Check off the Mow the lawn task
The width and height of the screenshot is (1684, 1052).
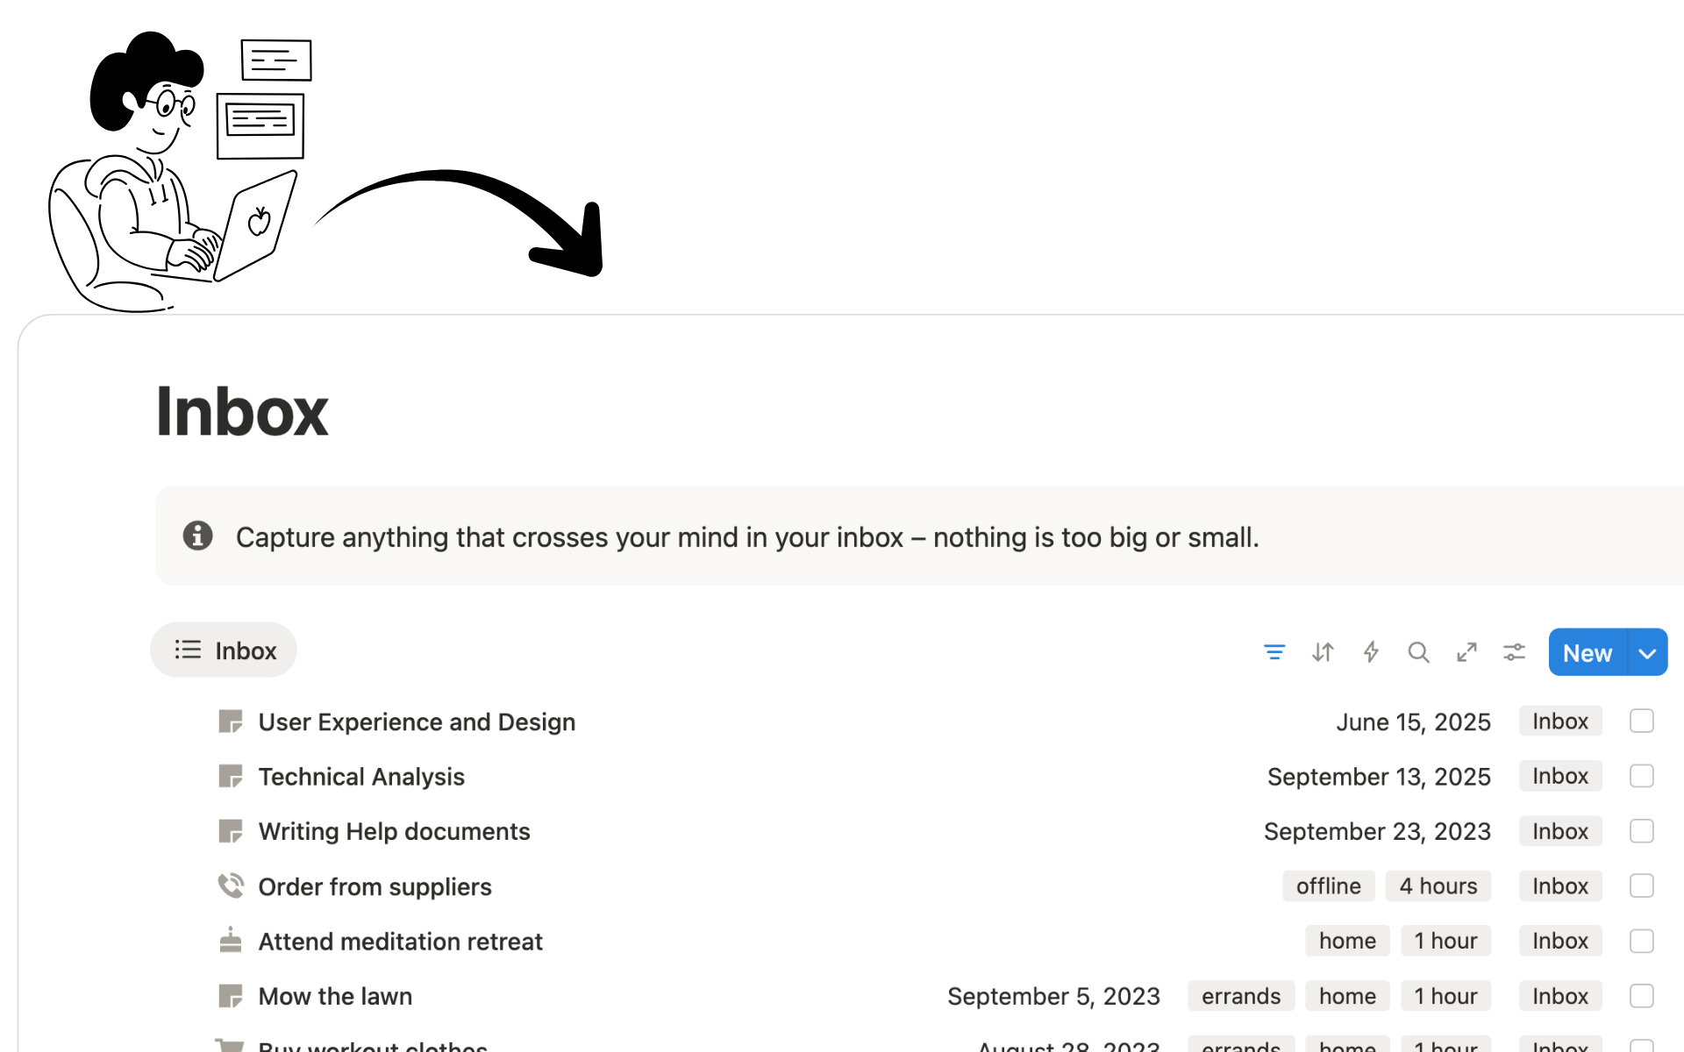click(x=1642, y=996)
